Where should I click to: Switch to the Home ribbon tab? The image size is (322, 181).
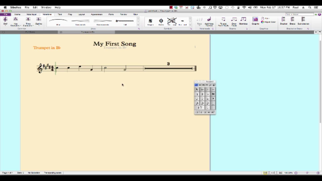click(17, 15)
